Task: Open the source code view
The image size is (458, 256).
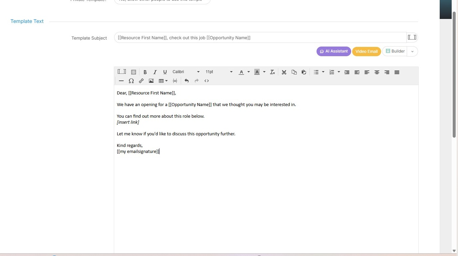Action: pyautogui.click(x=206, y=81)
